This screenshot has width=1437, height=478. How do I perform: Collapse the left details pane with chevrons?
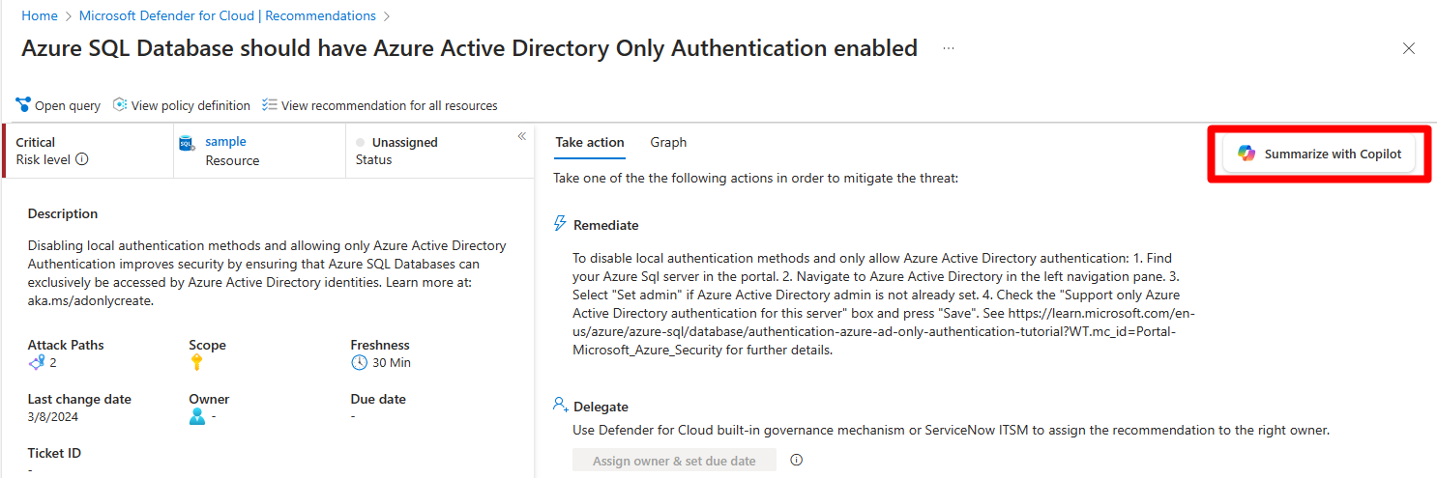(521, 136)
